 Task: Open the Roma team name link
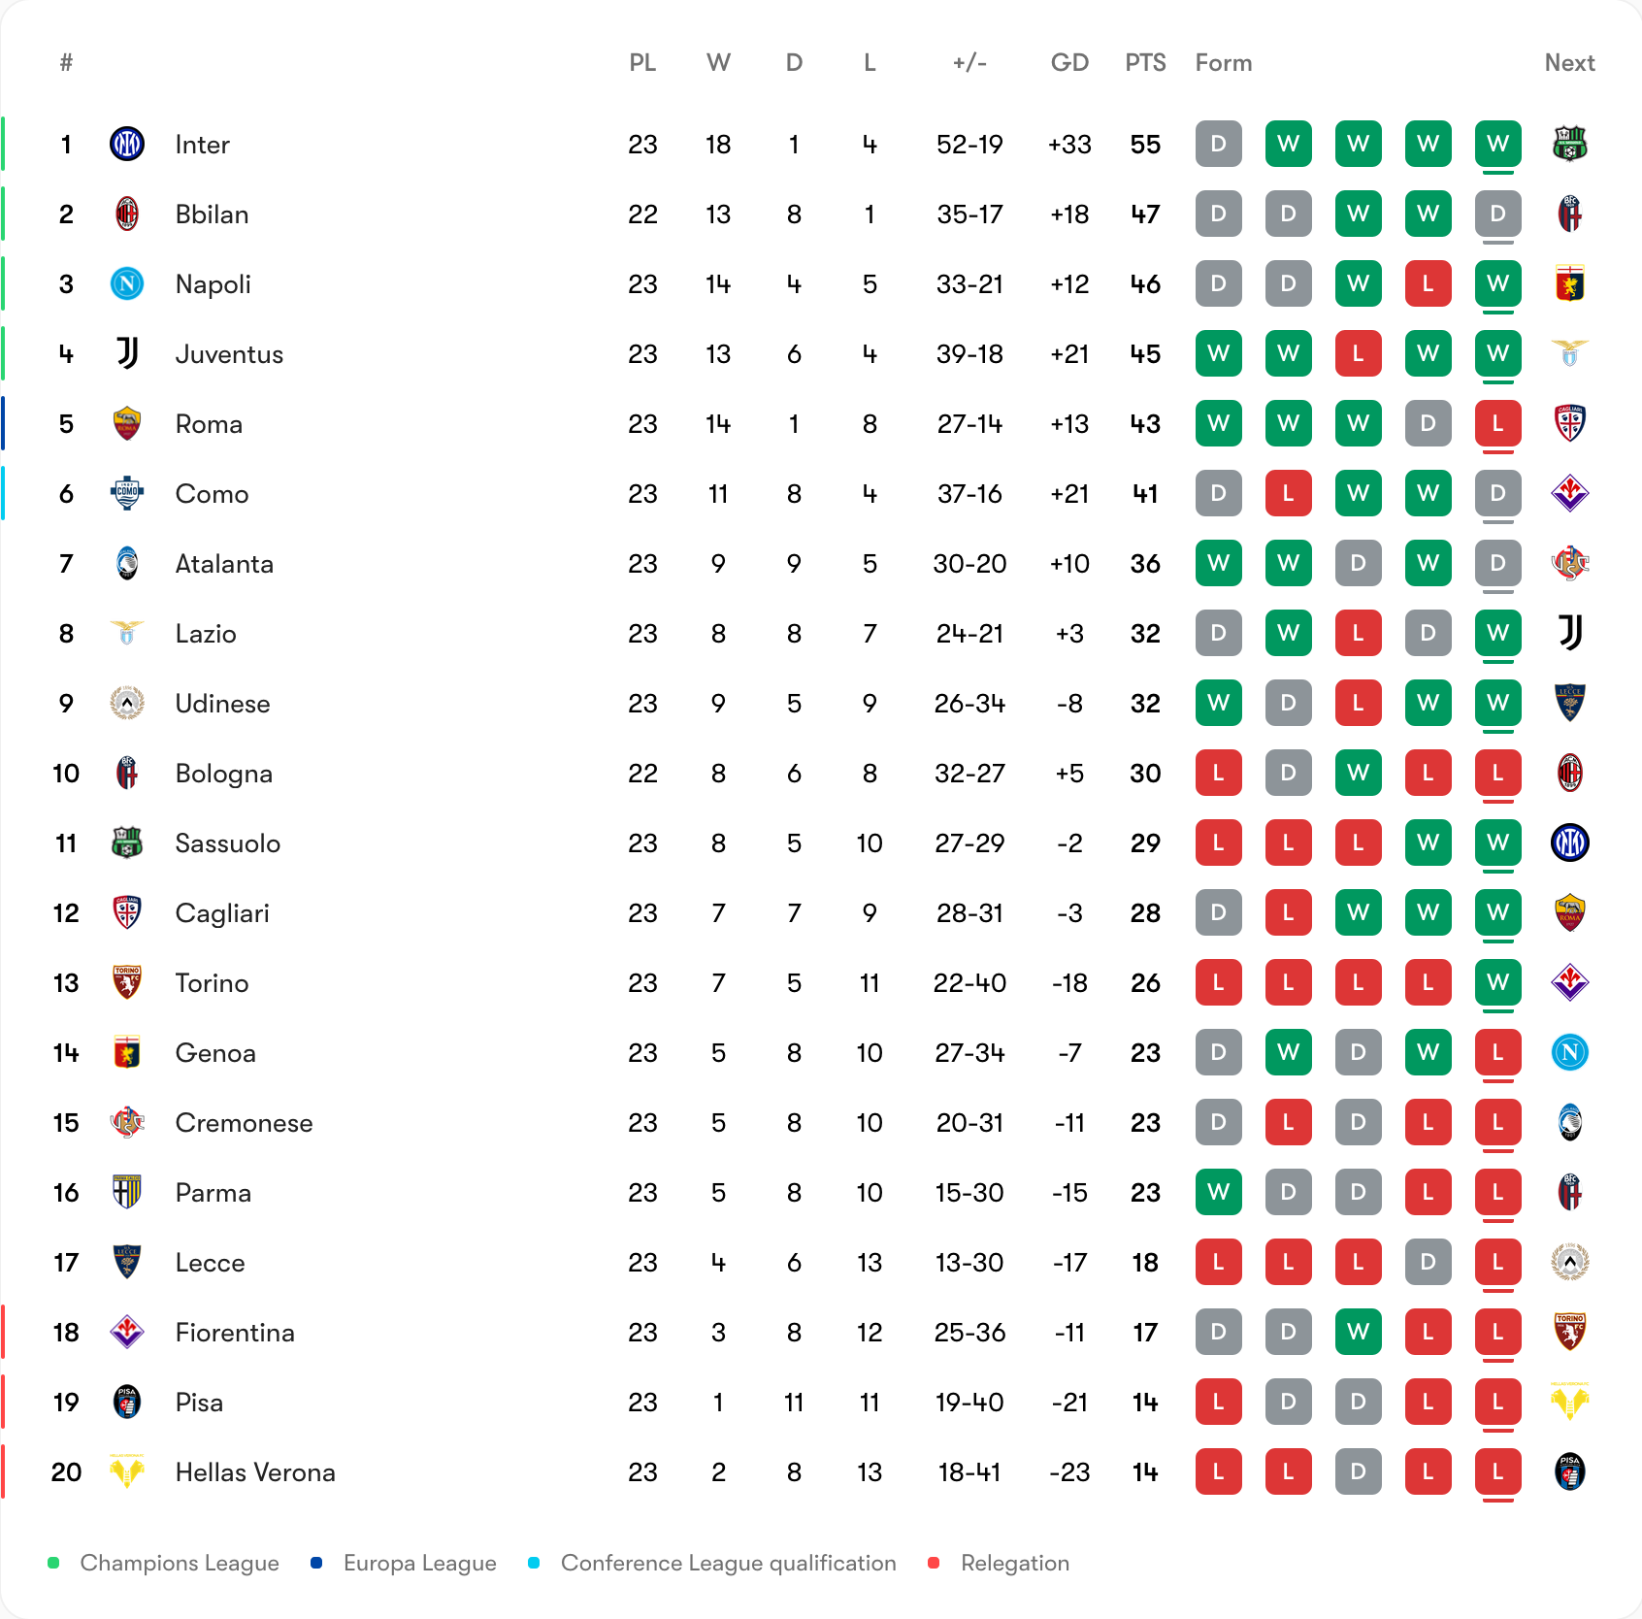pyautogui.click(x=209, y=424)
